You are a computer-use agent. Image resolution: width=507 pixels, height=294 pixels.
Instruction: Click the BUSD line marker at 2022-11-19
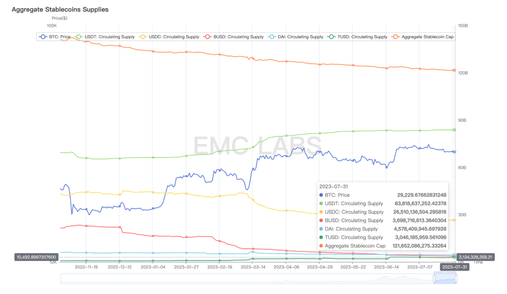(x=86, y=226)
